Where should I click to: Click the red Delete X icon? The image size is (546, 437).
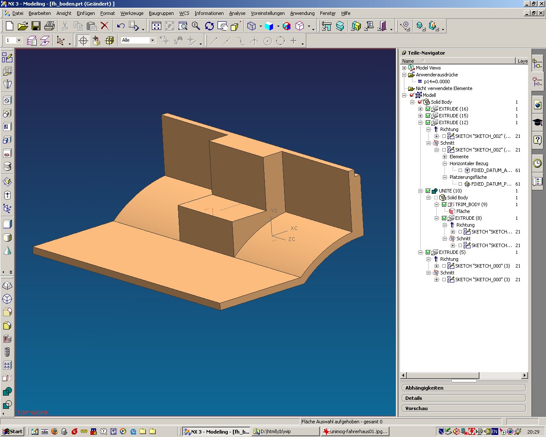coord(105,26)
